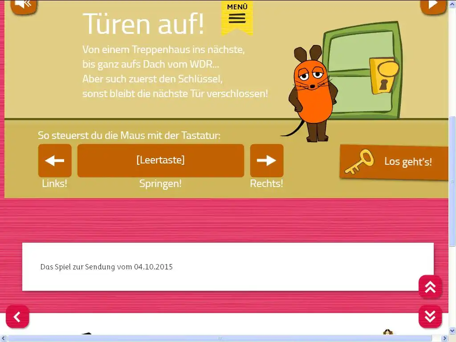Viewport: 456px width, 342px height.
Task: Click the horizontal scrollbar thumb
Action: coord(220,338)
